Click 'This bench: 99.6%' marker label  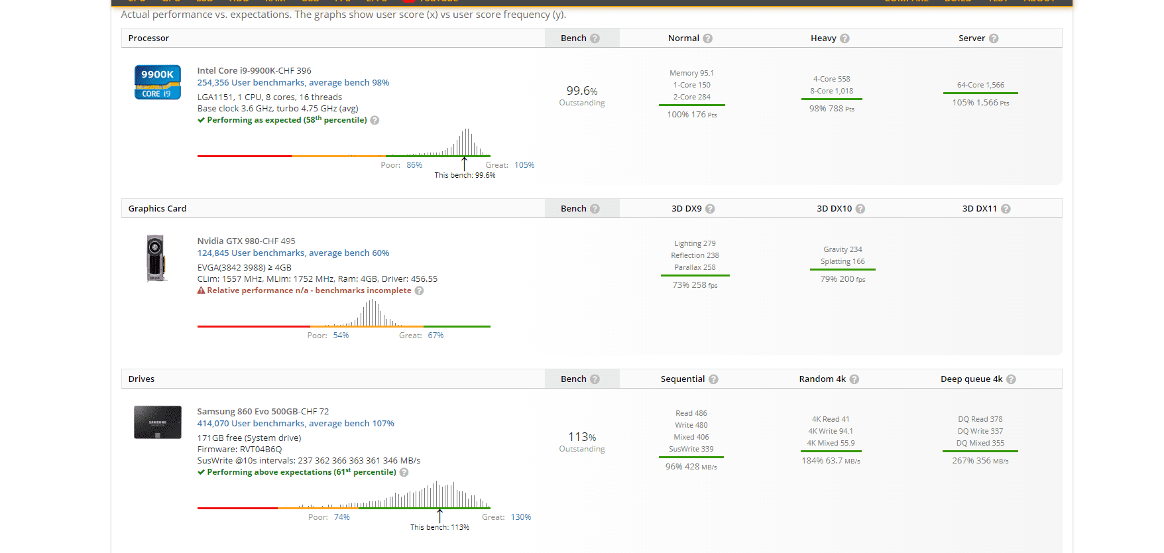coord(465,176)
